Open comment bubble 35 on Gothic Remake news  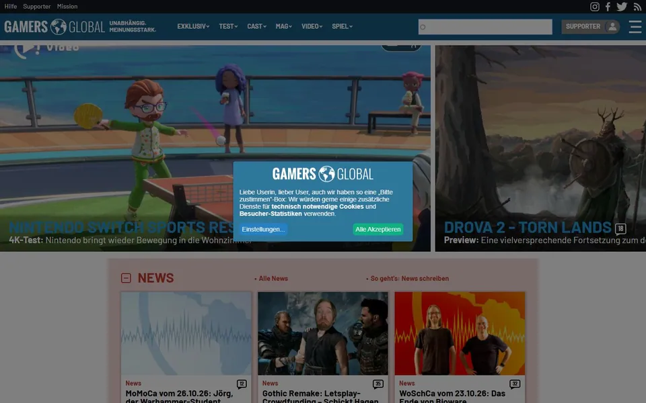[x=378, y=384]
